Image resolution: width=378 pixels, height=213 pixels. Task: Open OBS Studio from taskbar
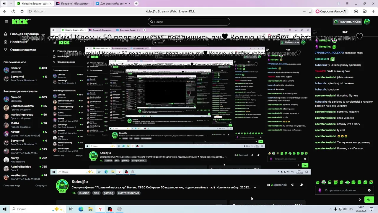coord(110,209)
